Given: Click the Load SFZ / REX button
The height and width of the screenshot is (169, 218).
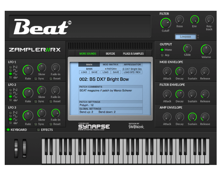Looking at the screenshot, I should pyautogui.click(x=132, y=72).
